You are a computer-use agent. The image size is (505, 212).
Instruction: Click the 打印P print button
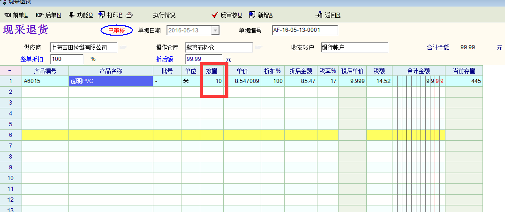pyautogui.click(x=111, y=15)
